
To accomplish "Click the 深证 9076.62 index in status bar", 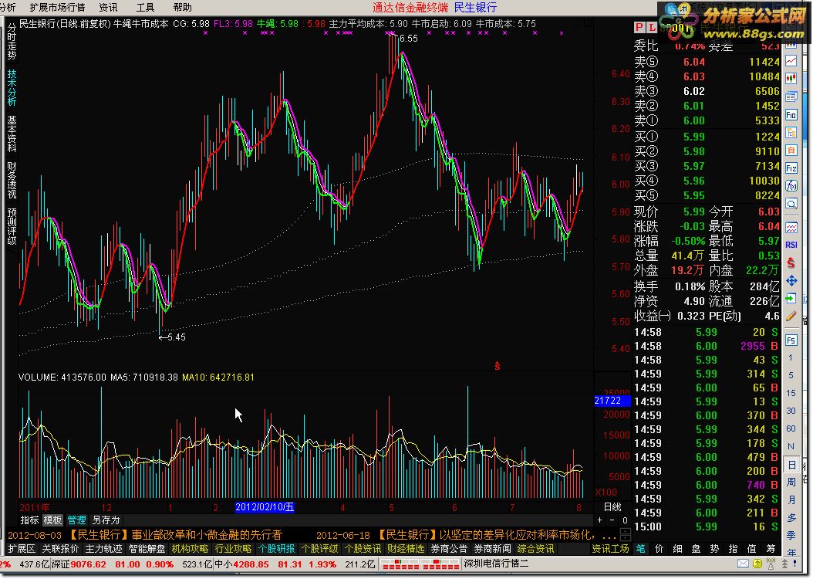I will click(79, 564).
